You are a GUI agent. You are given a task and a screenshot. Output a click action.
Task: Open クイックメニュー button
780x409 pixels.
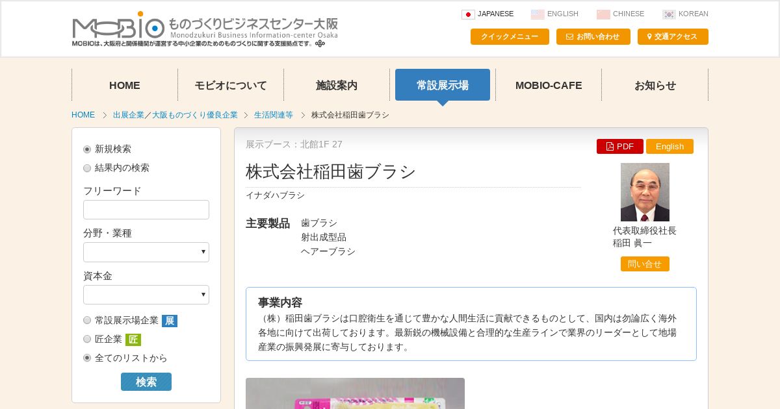pos(510,37)
